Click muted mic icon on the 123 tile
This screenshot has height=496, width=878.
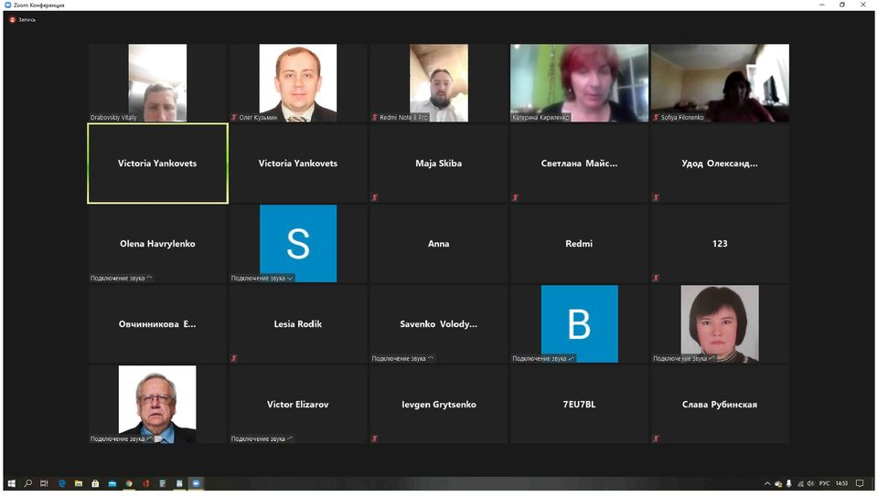coord(656,278)
